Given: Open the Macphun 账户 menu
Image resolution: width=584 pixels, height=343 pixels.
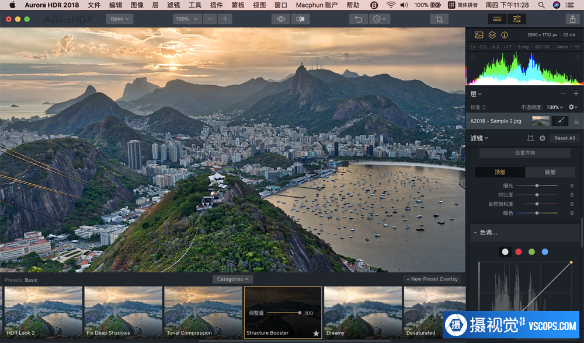Looking at the screenshot, I should 317,5.
